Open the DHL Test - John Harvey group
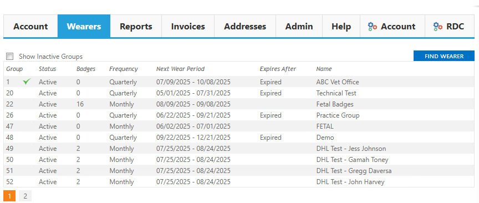The image size is (479, 203). coord(239,182)
